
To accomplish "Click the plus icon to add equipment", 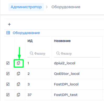I will click(9, 24).
